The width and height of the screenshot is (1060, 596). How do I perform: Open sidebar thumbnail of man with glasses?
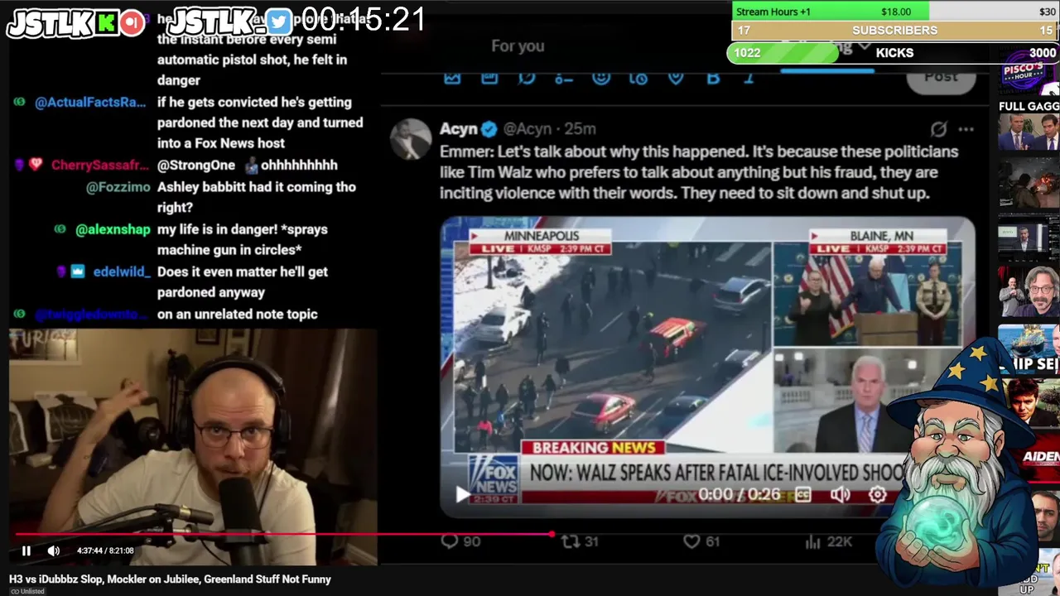click(1029, 291)
